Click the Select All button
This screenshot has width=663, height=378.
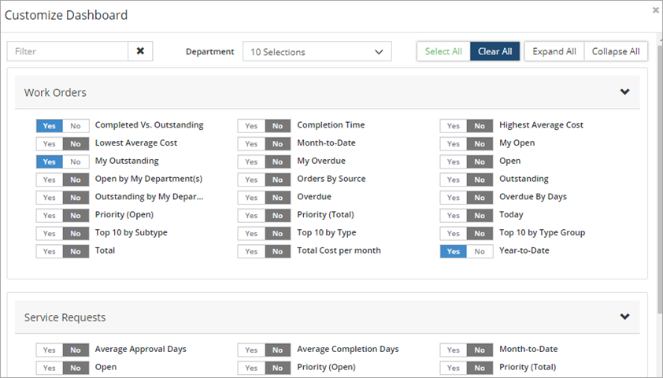click(443, 51)
